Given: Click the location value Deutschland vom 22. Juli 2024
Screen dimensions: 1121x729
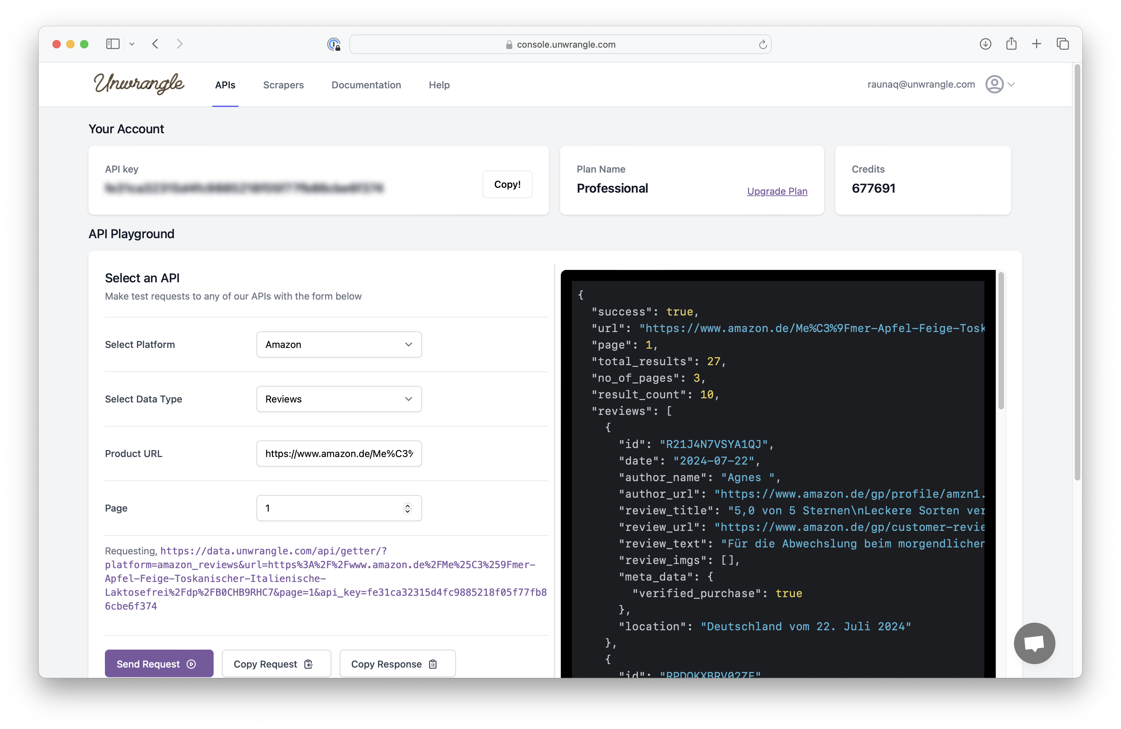Looking at the screenshot, I should click(x=806, y=626).
